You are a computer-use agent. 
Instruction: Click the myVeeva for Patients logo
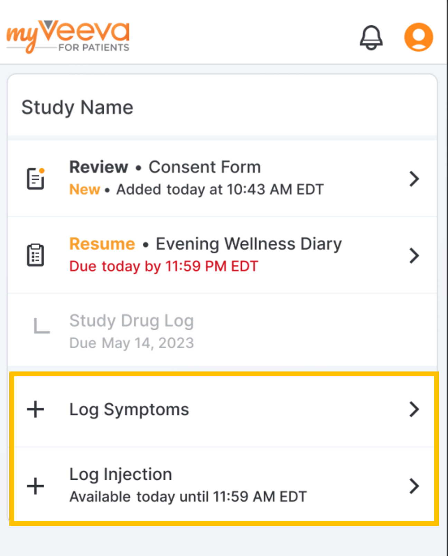68,36
